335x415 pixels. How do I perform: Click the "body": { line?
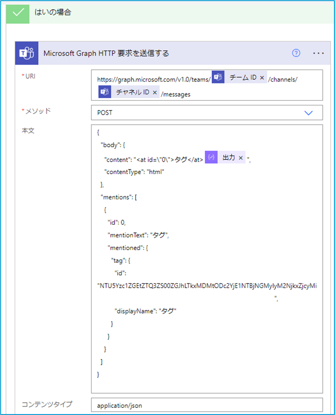click(113, 145)
